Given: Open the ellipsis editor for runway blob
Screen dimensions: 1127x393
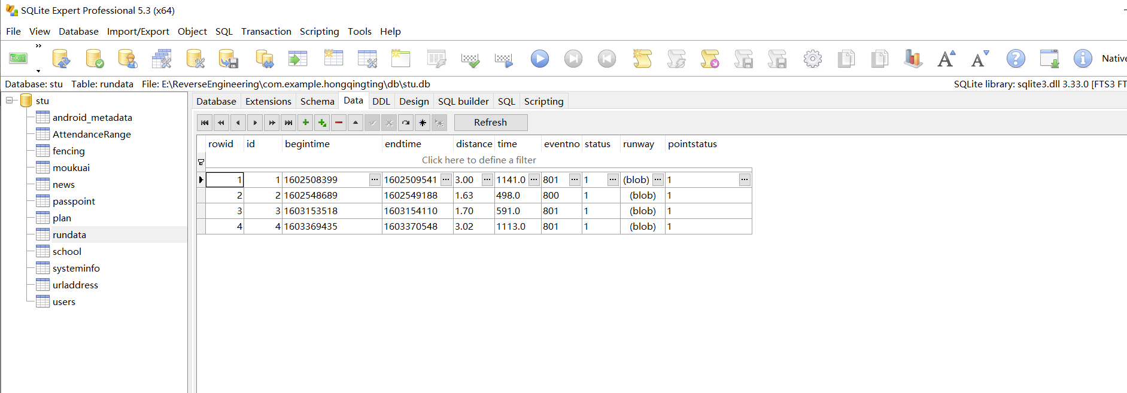Looking at the screenshot, I should (657, 179).
